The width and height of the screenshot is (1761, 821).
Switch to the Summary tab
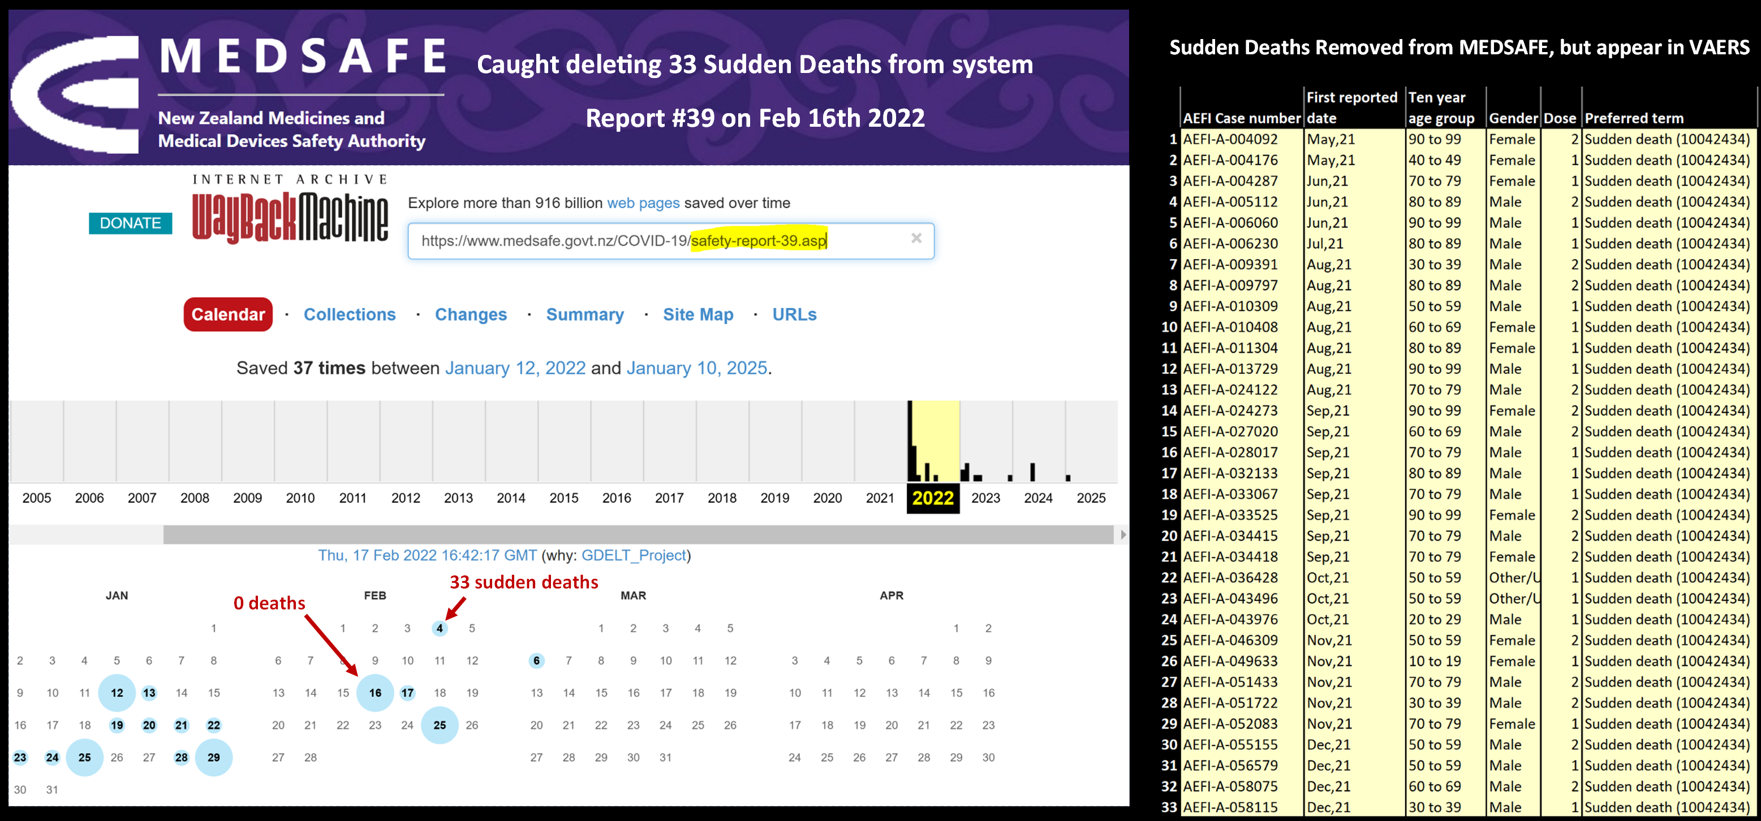[x=584, y=315]
